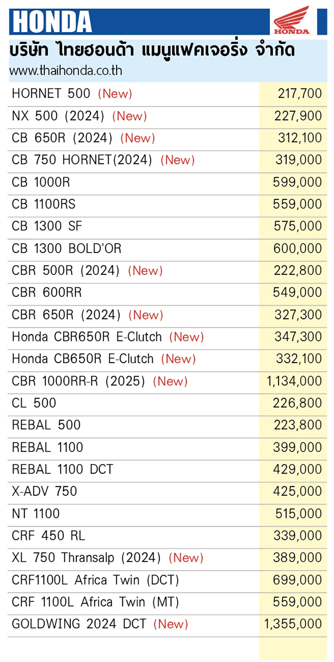Click the Thai company name heading
Screen dimensions: 334x662
pos(152,50)
